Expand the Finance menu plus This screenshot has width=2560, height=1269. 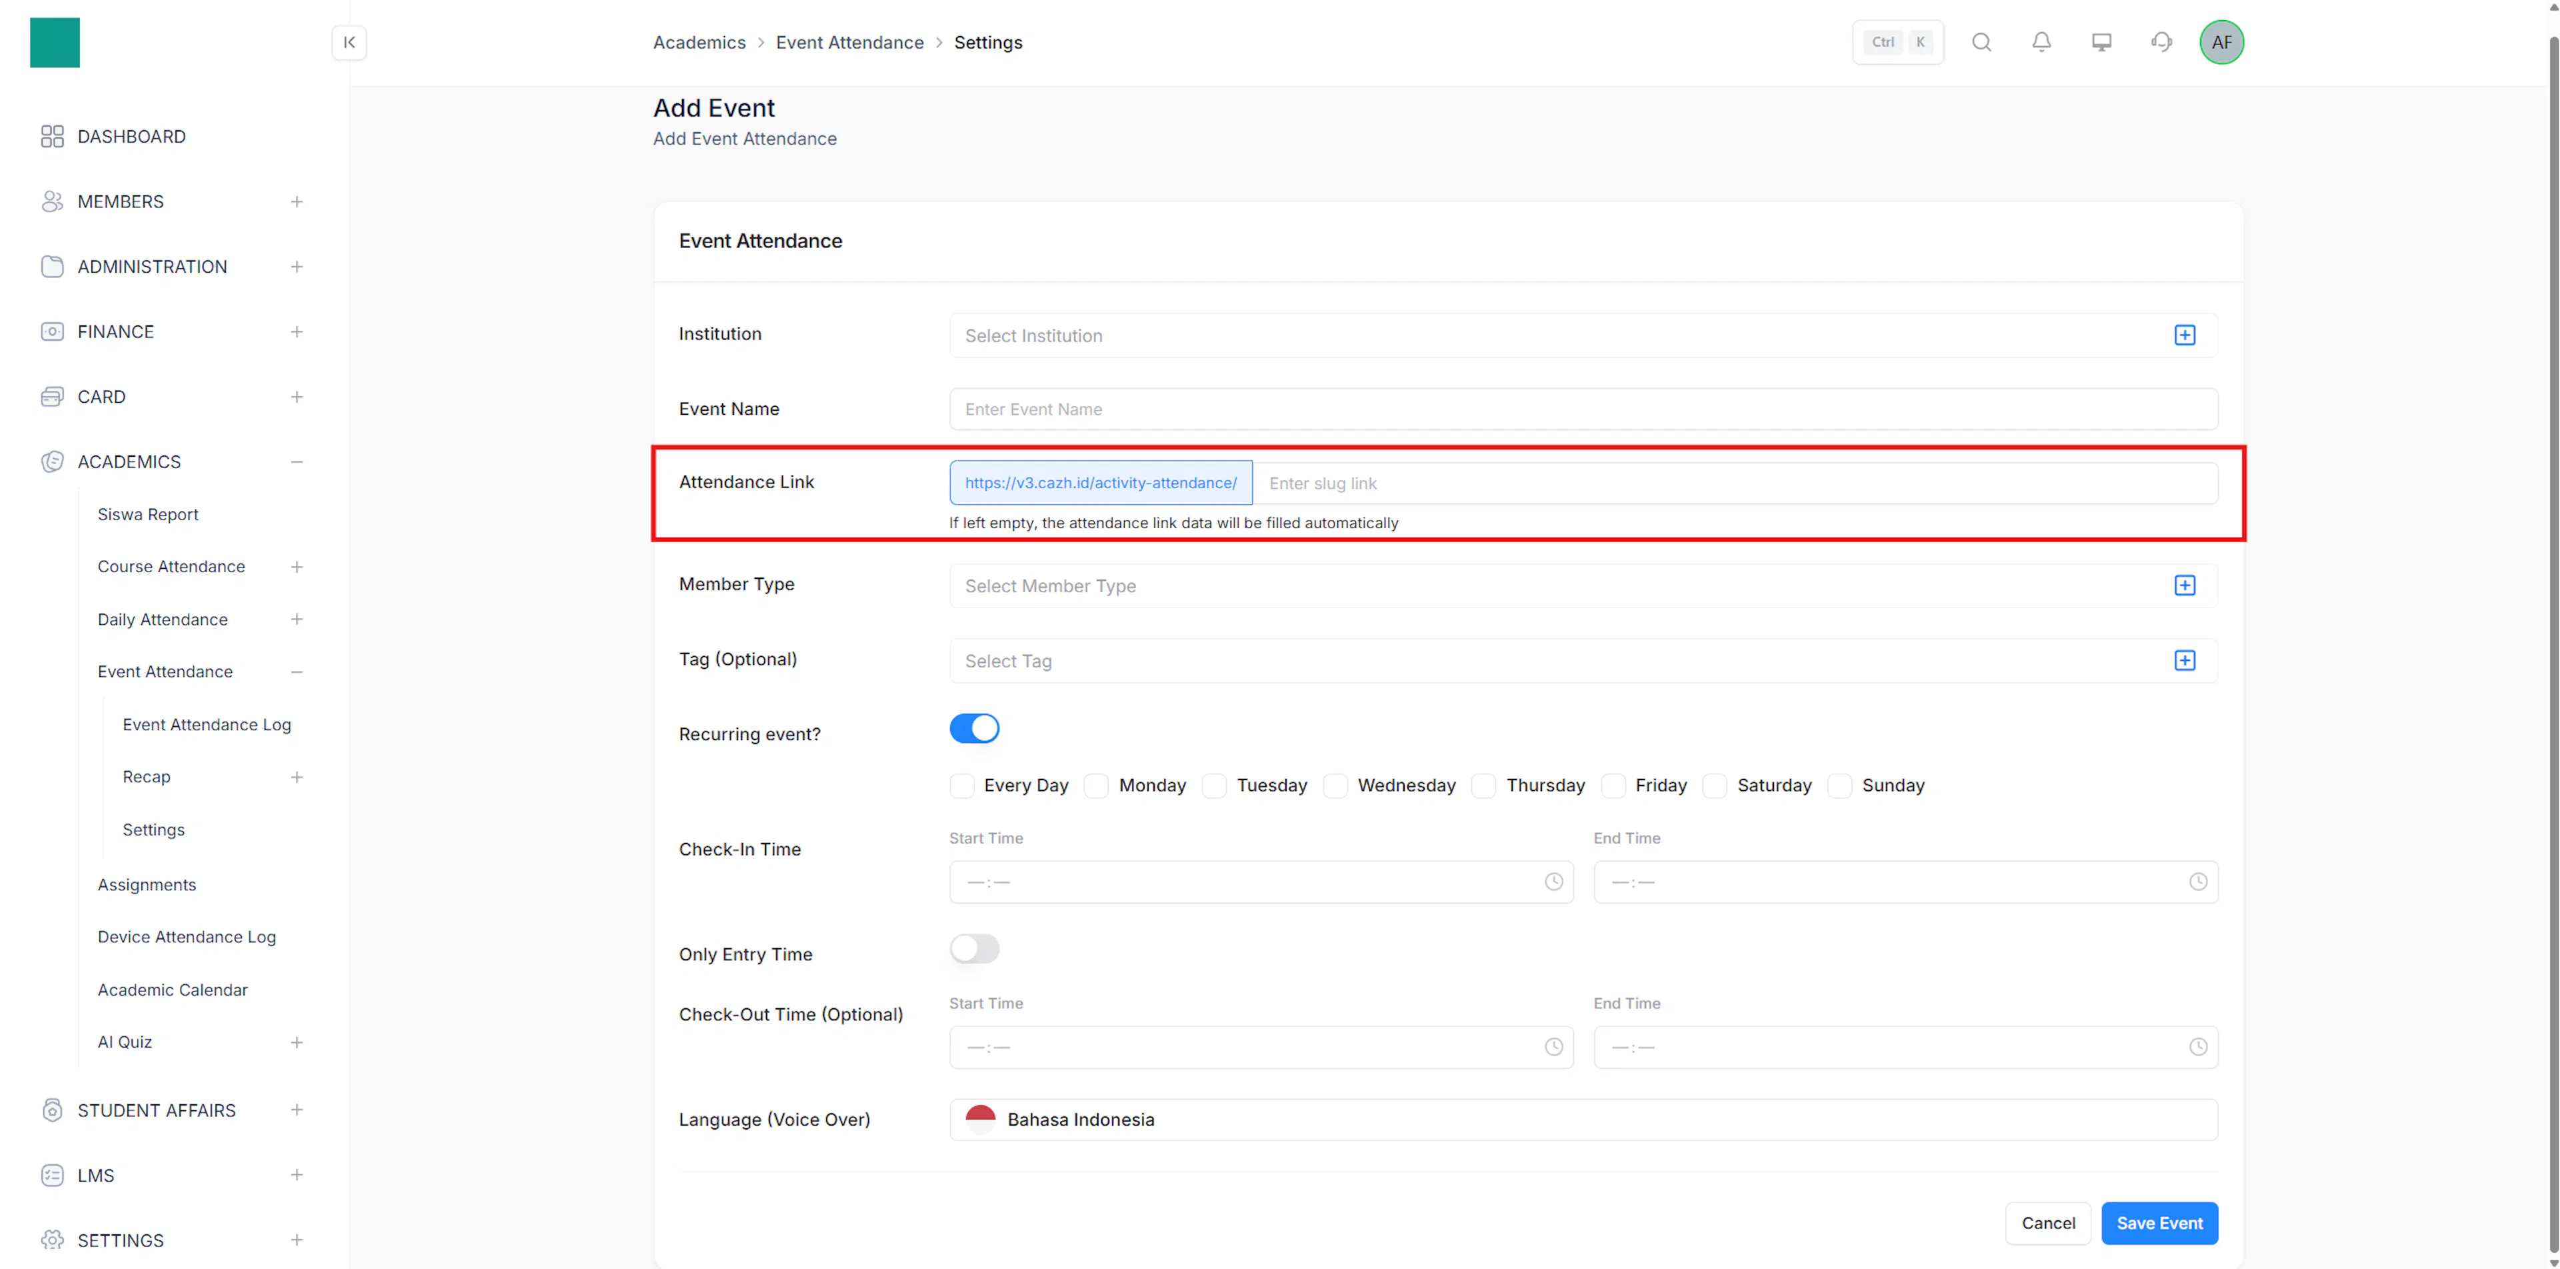coord(296,332)
